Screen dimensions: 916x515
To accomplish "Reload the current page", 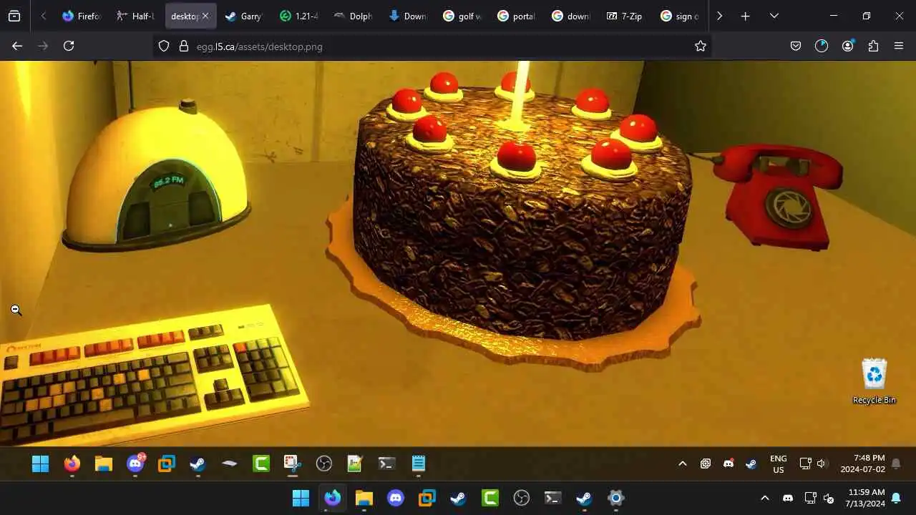I will pos(69,46).
